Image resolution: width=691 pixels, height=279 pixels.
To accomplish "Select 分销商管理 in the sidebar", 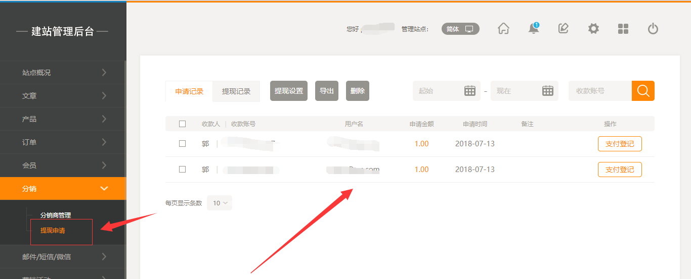I will tap(56, 215).
